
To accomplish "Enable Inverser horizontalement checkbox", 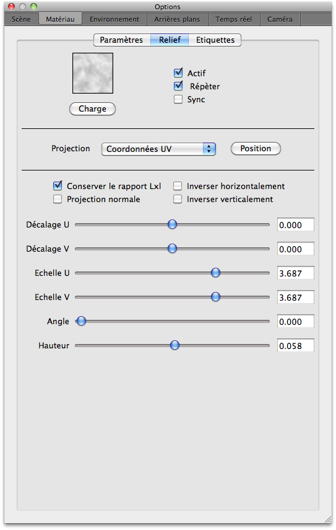I will (178, 186).
